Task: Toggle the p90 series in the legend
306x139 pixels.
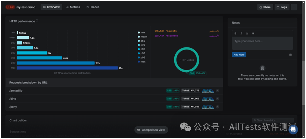Action: pos(141,49)
